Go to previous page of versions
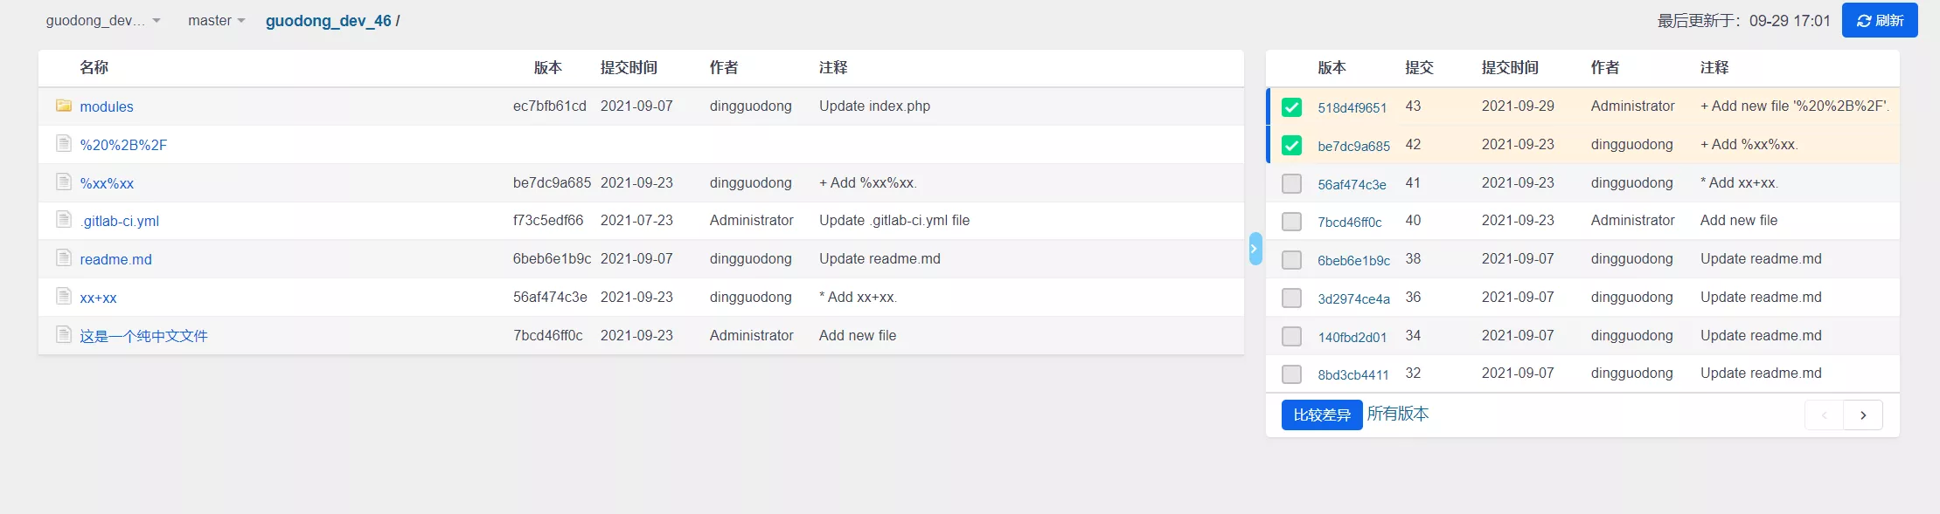 (1824, 415)
